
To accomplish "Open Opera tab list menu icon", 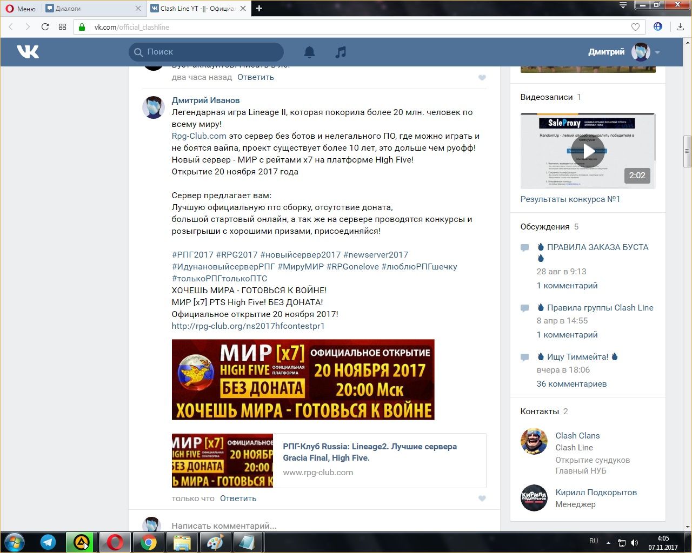I will [x=623, y=5].
